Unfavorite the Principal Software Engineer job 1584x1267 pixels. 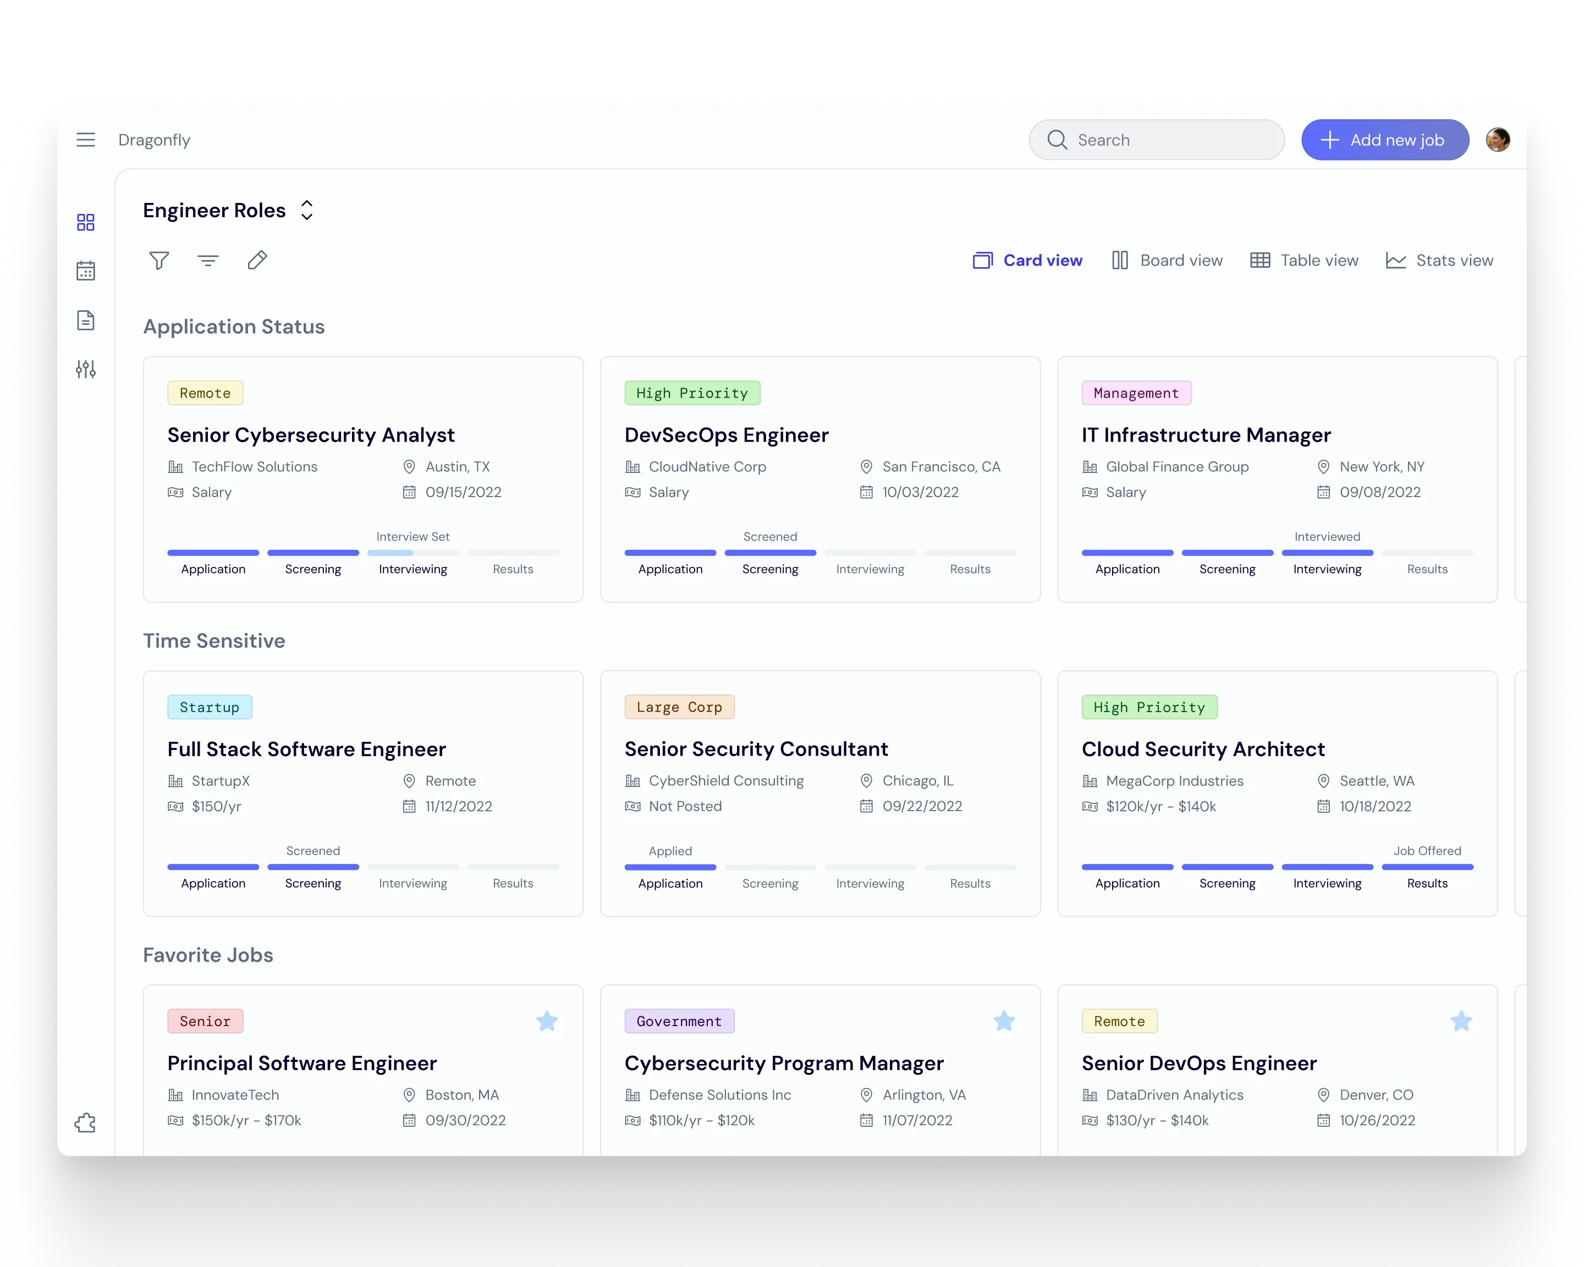(x=547, y=1021)
